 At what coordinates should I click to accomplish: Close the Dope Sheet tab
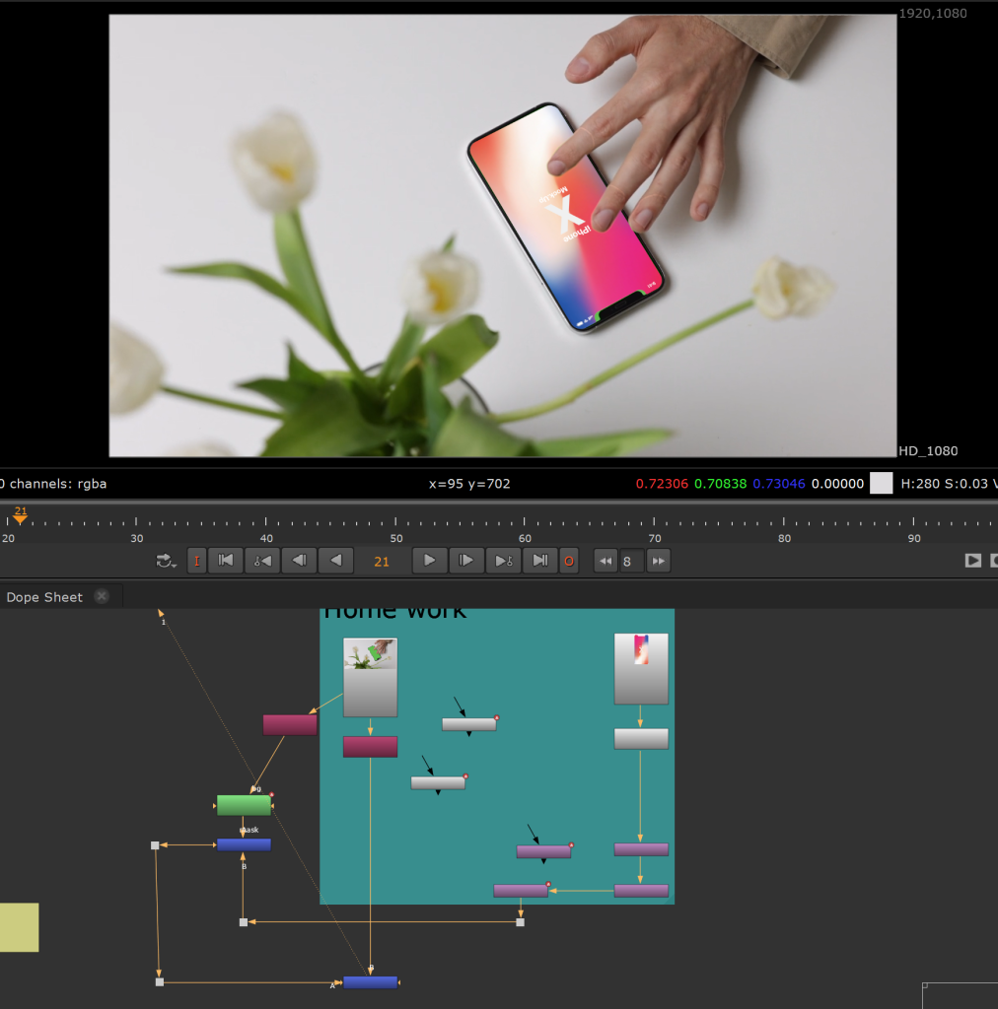pyautogui.click(x=102, y=597)
